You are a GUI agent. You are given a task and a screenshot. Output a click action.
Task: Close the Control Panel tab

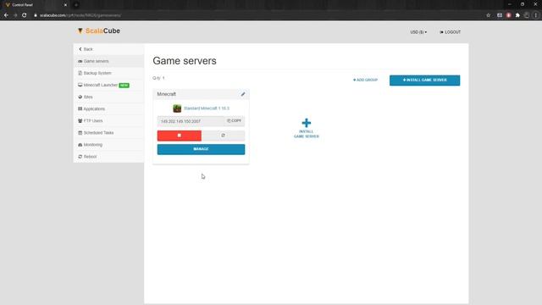click(65, 5)
